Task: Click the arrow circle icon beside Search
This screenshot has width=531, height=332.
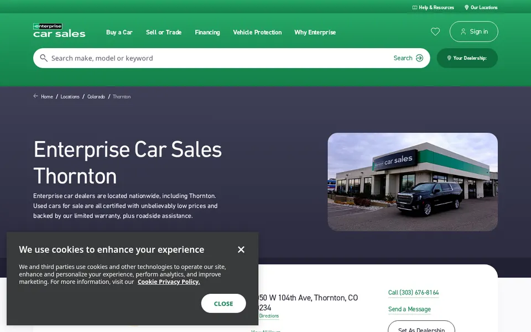Action: (x=419, y=58)
